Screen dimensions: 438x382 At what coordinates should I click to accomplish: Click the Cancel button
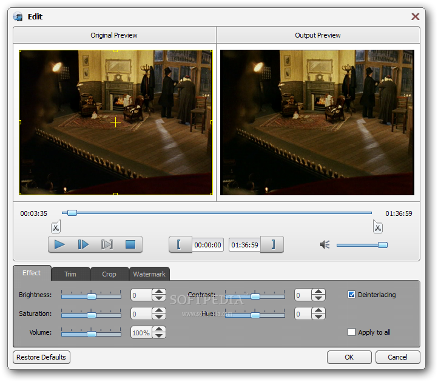click(x=397, y=357)
